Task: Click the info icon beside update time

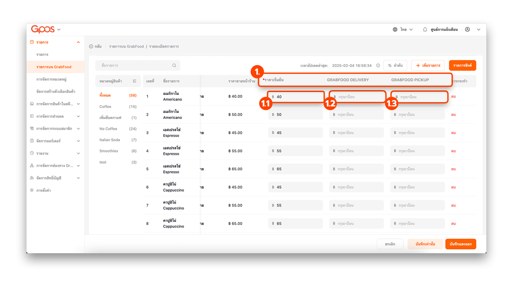Action: coord(378,65)
